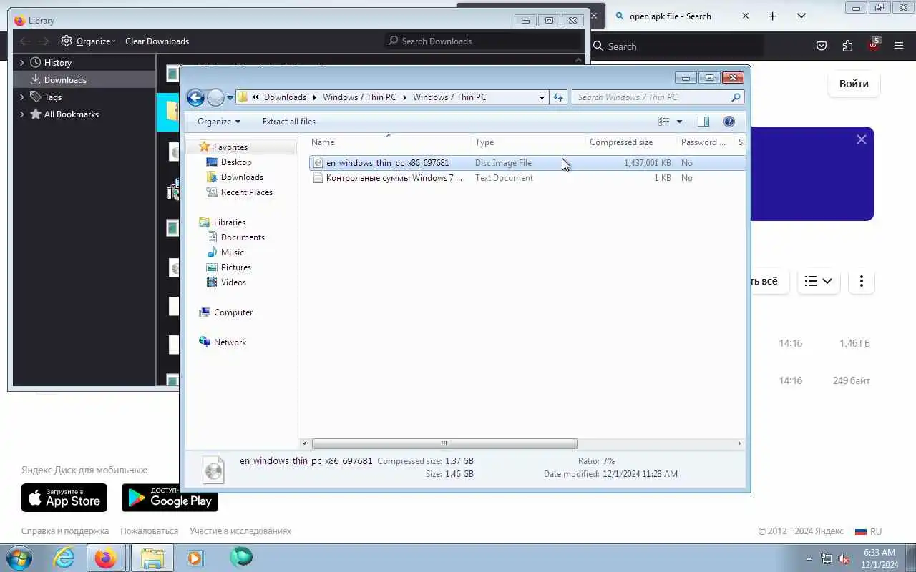The width and height of the screenshot is (916, 572).
Task: Click the App Store badge
Action: point(64,498)
